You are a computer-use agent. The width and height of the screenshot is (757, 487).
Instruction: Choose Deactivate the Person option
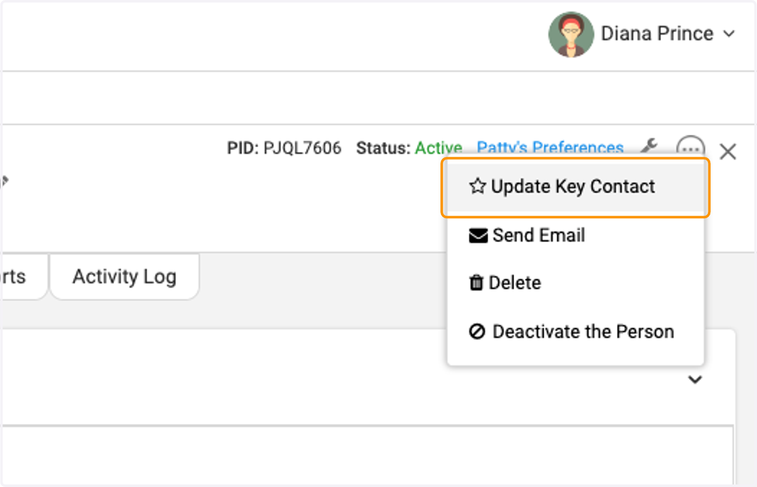click(575, 332)
